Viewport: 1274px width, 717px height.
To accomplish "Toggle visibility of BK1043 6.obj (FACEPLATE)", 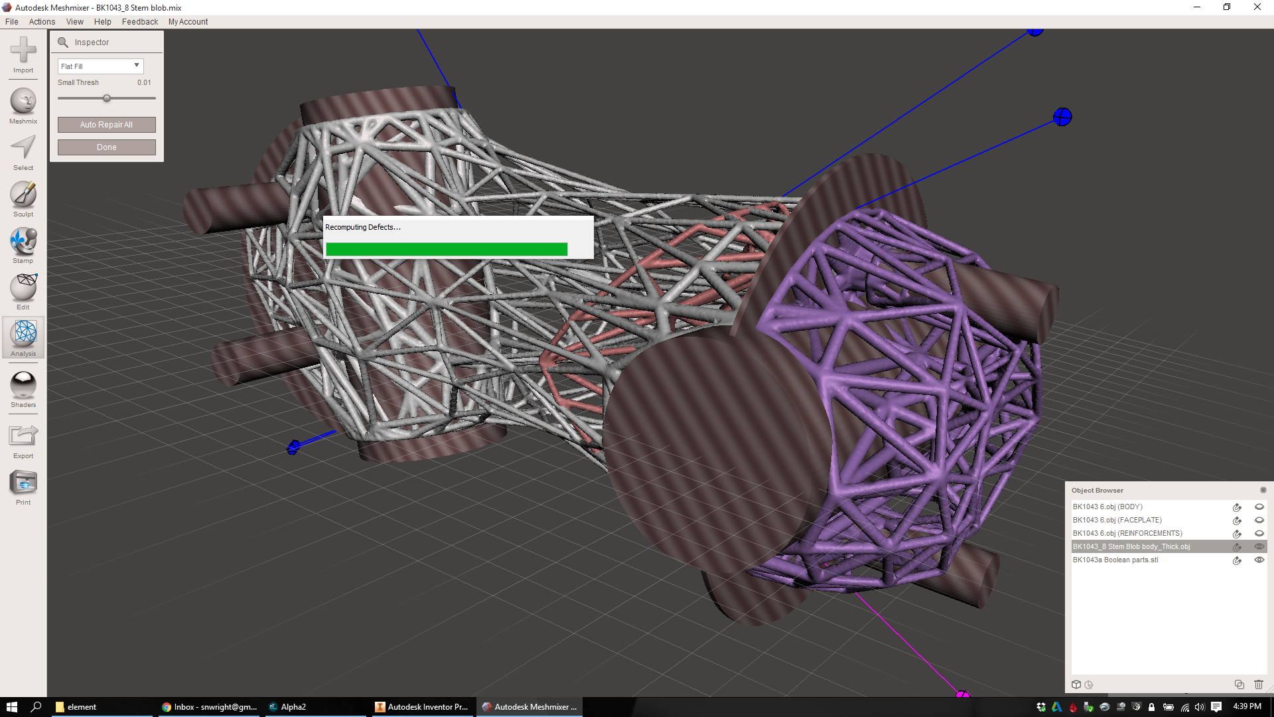I will (1259, 520).
